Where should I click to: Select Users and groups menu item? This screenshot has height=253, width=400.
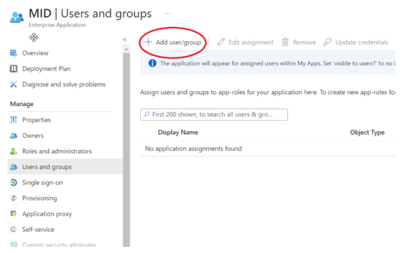[47, 167]
